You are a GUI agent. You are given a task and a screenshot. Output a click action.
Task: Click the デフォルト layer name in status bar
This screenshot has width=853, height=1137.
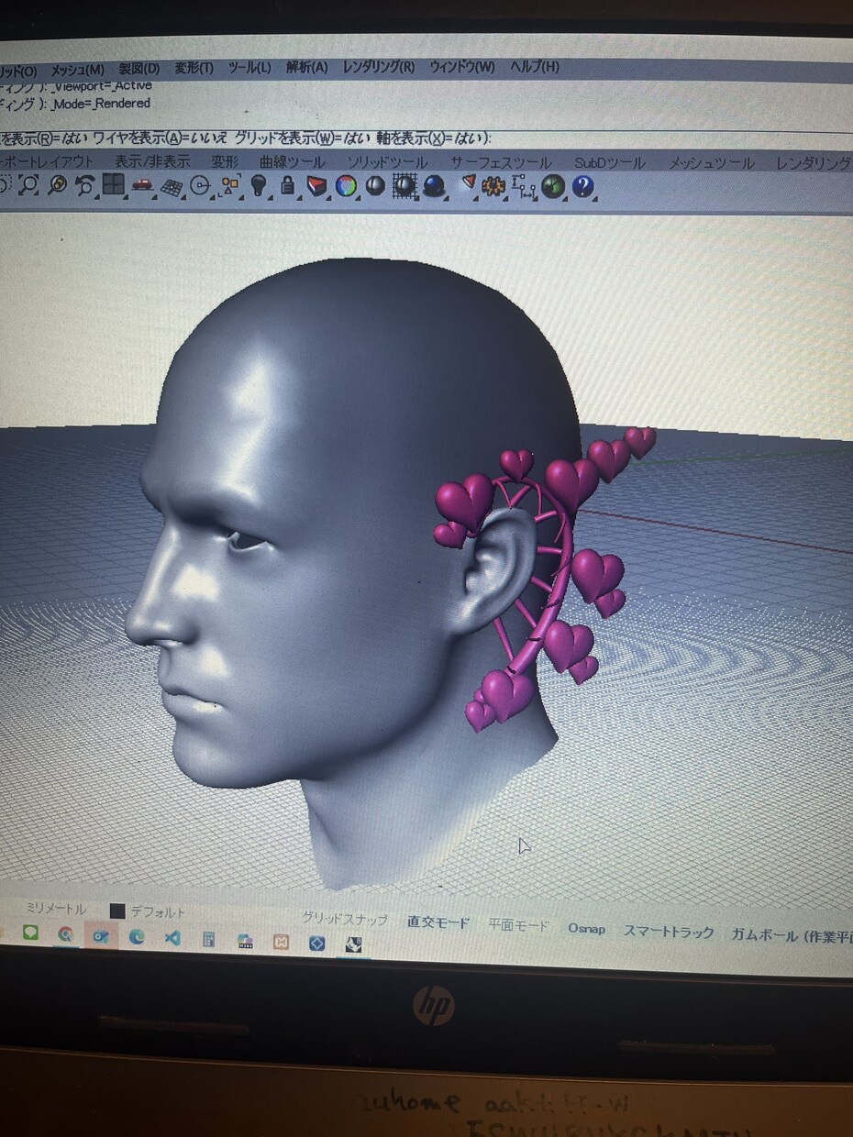[x=158, y=912]
